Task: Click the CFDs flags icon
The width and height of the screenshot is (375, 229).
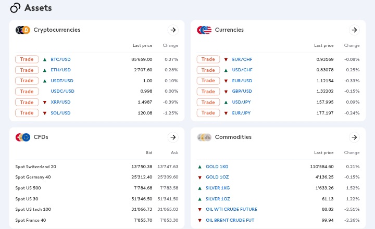Action: 23,137
